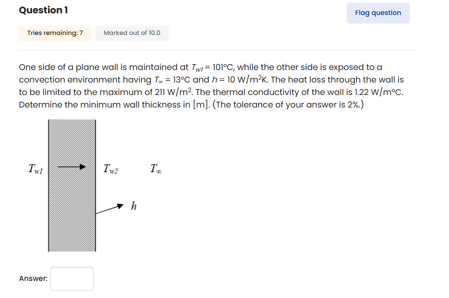Click the h convection label in the diagram
This screenshot has width=449, height=298.
[133, 205]
